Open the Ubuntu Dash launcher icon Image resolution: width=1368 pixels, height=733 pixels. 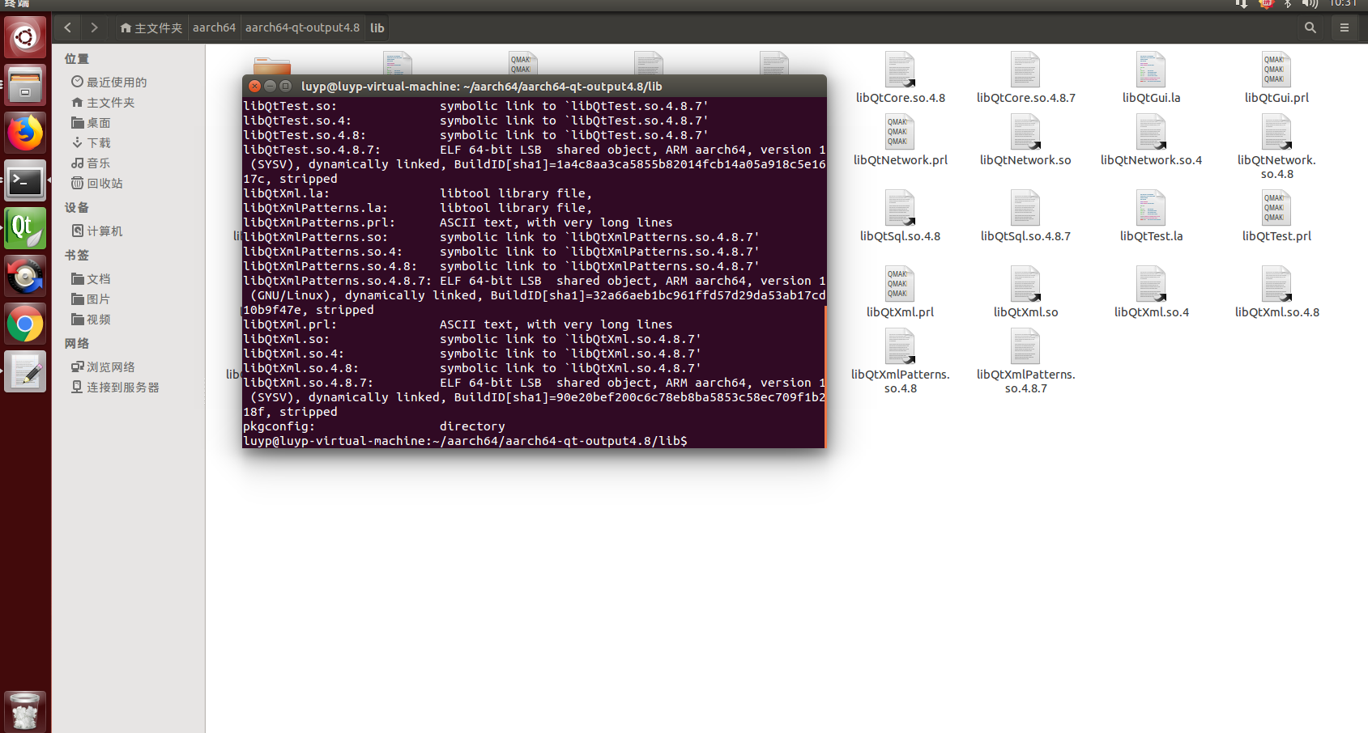pyautogui.click(x=25, y=37)
